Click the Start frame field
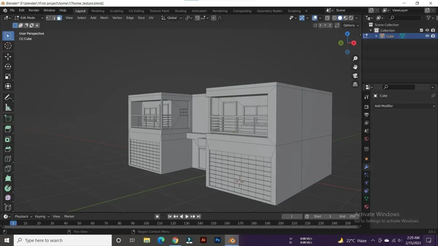This screenshot has height=246, width=438. point(323,216)
